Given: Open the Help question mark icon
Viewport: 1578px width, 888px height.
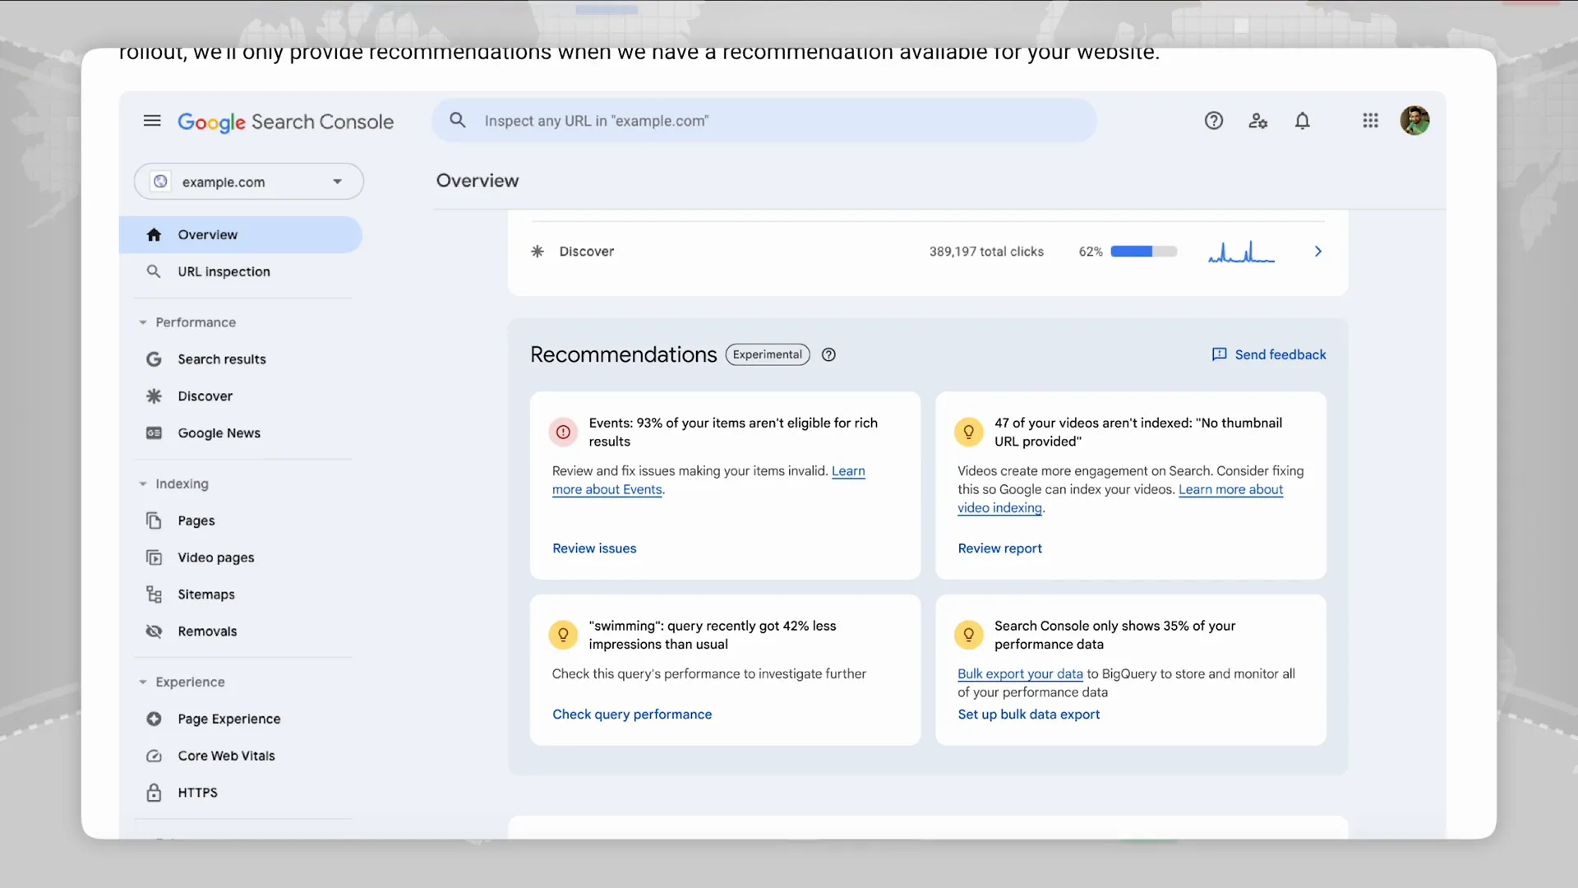Looking at the screenshot, I should (1214, 121).
